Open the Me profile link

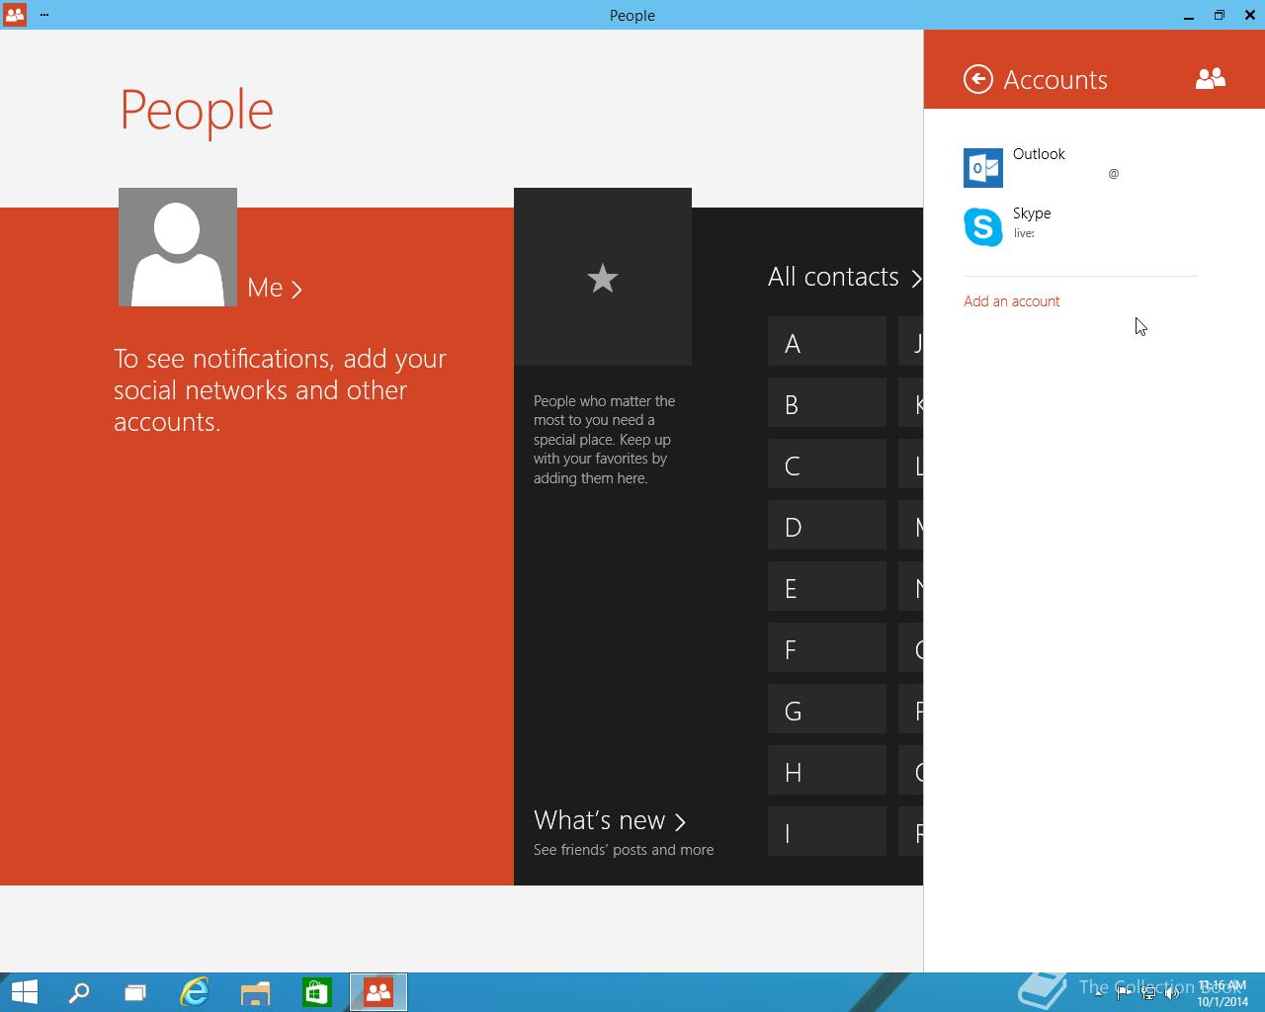click(x=275, y=288)
